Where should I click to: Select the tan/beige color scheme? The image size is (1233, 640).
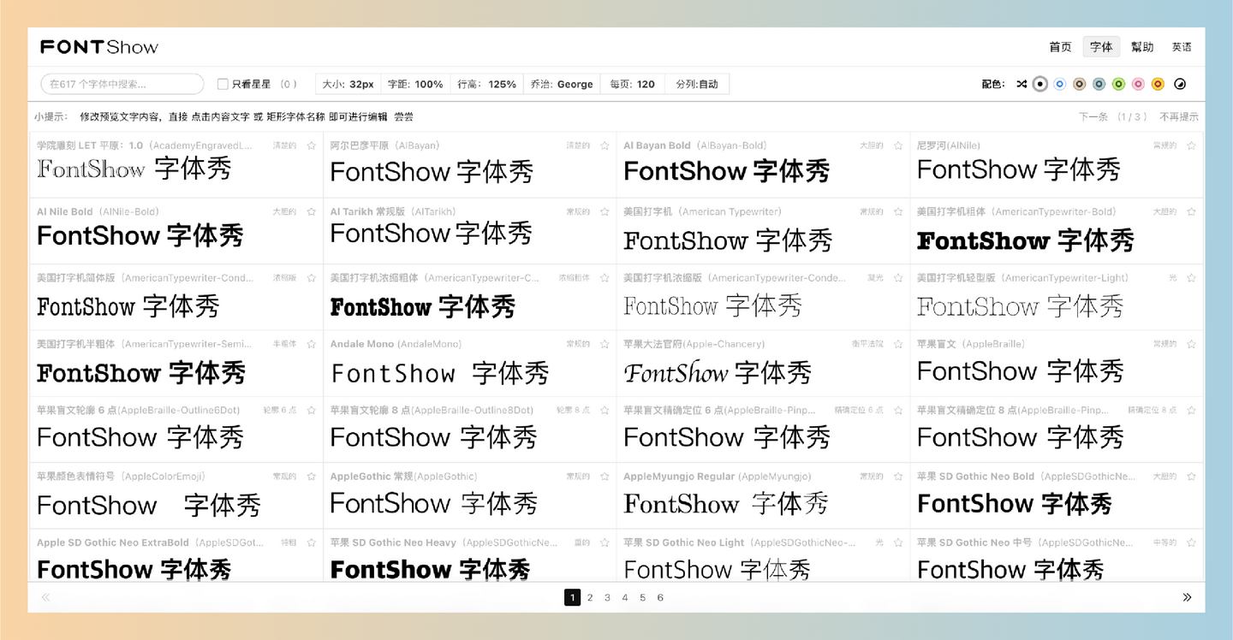pos(1080,84)
